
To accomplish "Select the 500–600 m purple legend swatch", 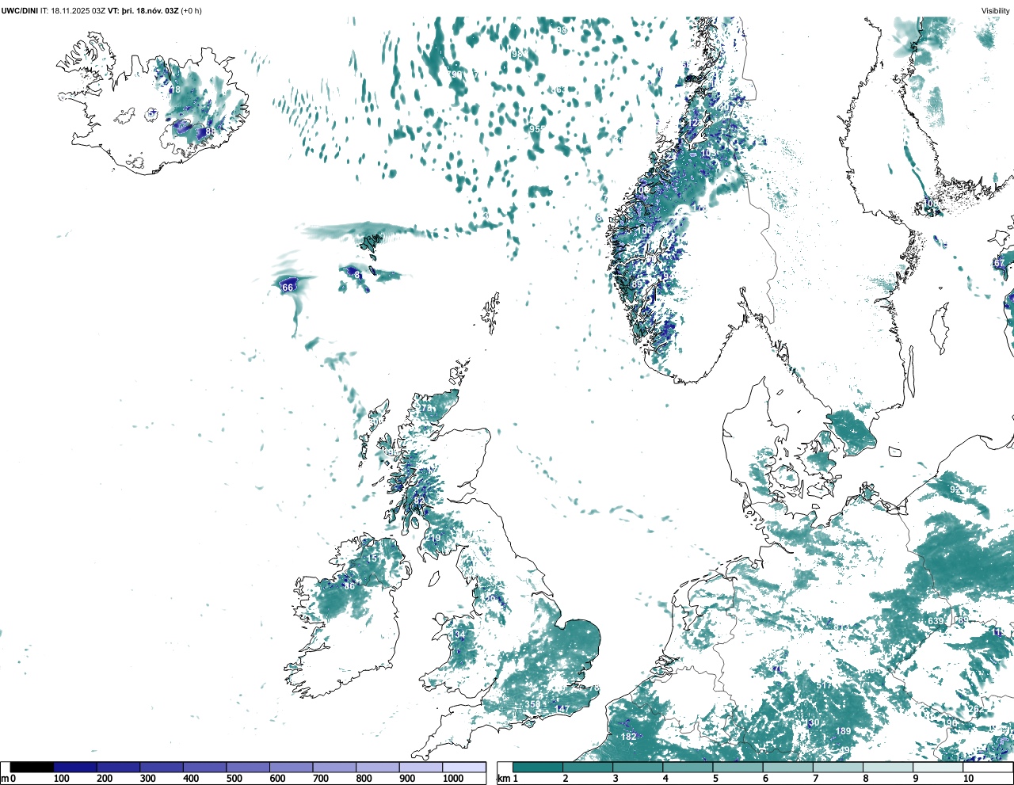I will 248,768.
